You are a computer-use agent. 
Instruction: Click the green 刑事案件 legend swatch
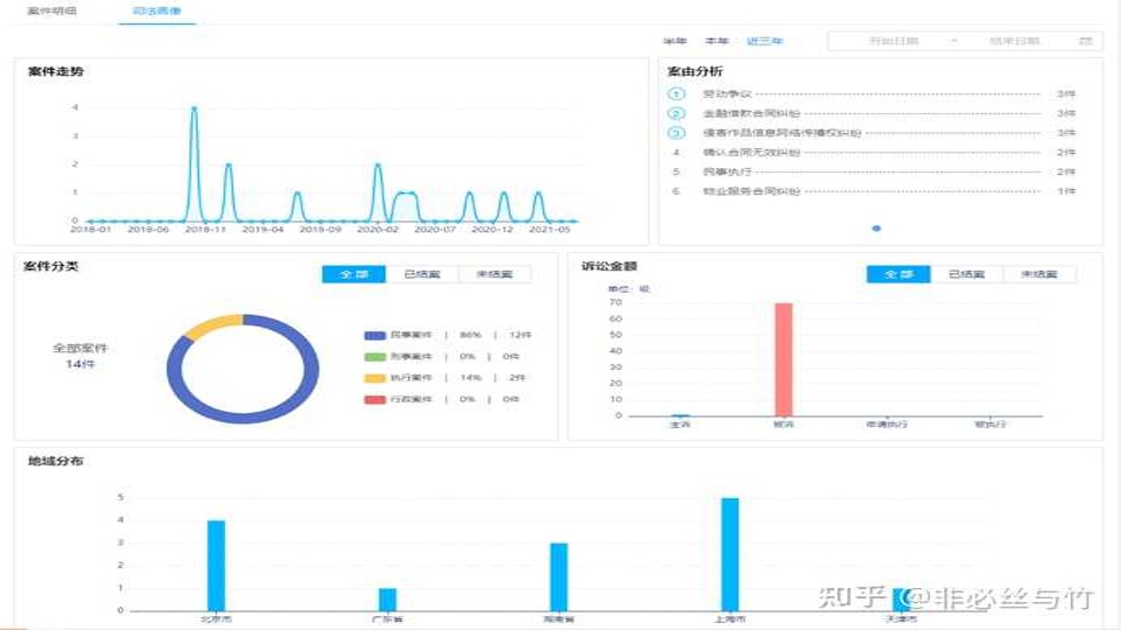point(375,357)
